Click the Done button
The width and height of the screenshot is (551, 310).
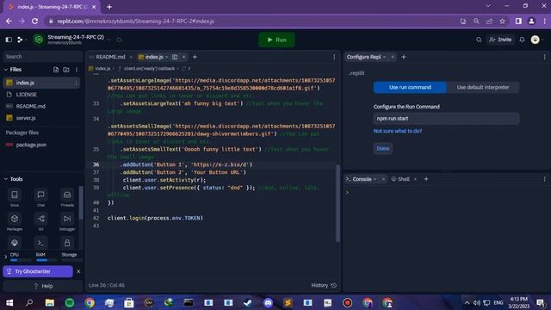point(382,148)
